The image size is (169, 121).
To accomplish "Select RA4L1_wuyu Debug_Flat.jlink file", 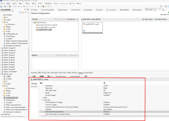I will tap(16, 107).
